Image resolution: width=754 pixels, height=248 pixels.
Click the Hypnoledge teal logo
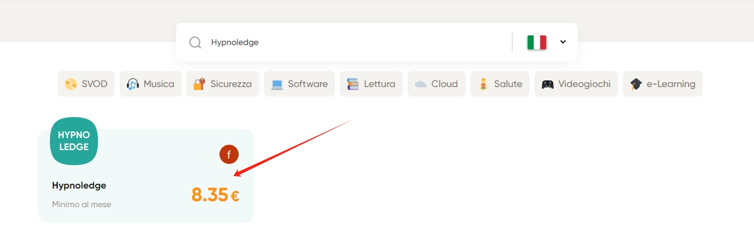(74, 141)
